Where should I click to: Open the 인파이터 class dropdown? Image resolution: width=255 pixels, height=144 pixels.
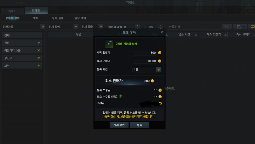click(23, 27)
